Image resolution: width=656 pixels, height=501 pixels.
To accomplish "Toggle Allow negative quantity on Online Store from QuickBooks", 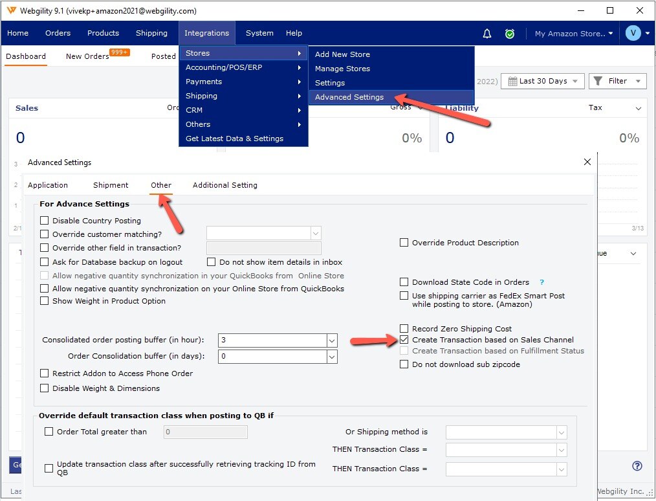I will (x=45, y=289).
